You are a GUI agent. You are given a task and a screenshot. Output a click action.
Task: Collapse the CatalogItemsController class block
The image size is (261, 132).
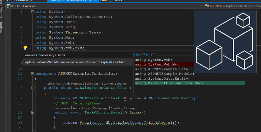(x=32, y=88)
